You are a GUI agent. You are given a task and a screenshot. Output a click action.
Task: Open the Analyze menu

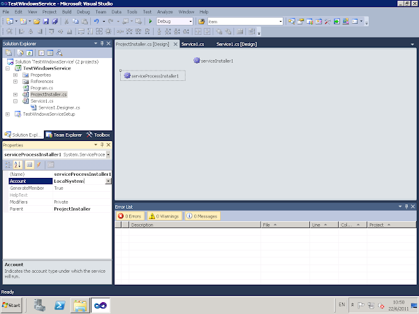point(165,12)
